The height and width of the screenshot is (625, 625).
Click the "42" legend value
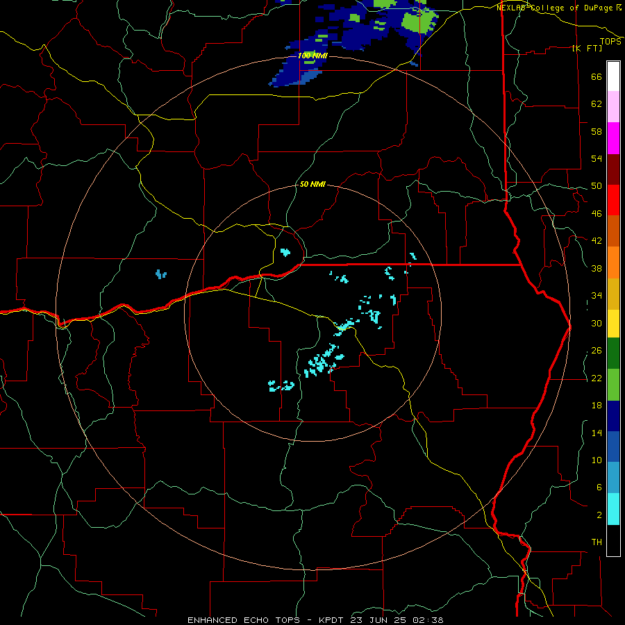click(597, 241)
